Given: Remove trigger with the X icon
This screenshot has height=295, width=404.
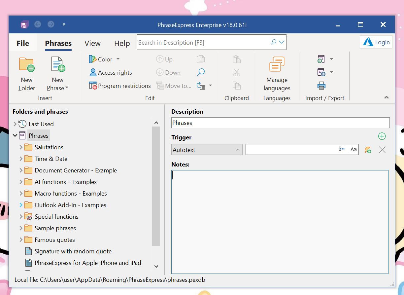Looking at the screenshot, I should tap(382, 150).
